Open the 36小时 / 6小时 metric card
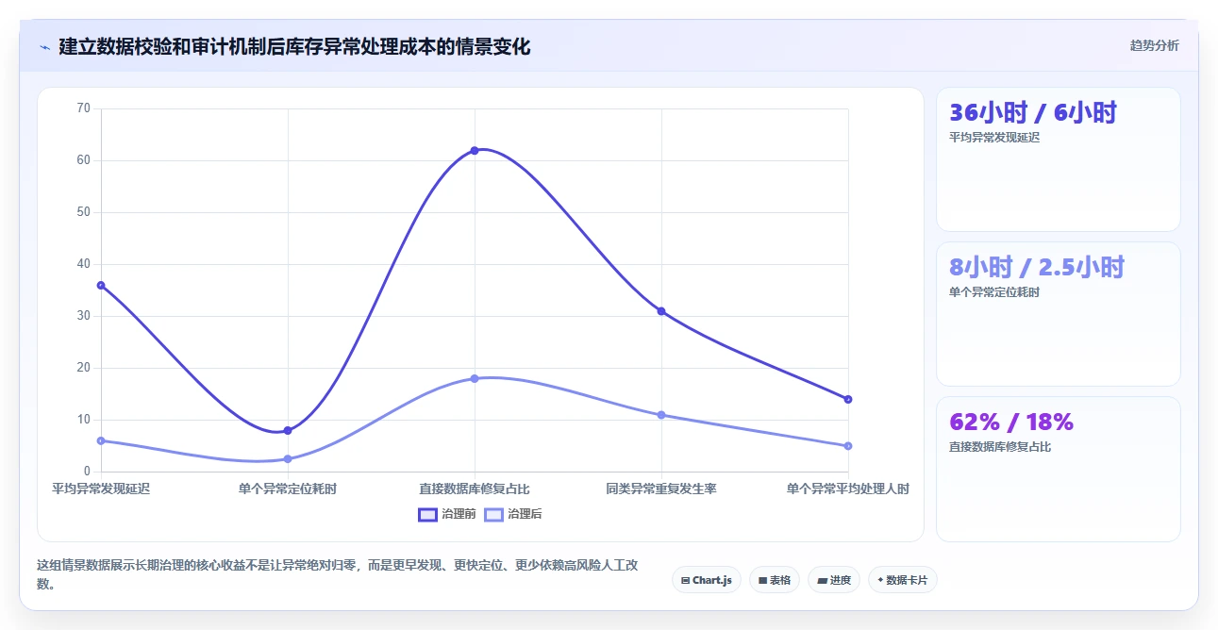 [x=1058, y=159]
